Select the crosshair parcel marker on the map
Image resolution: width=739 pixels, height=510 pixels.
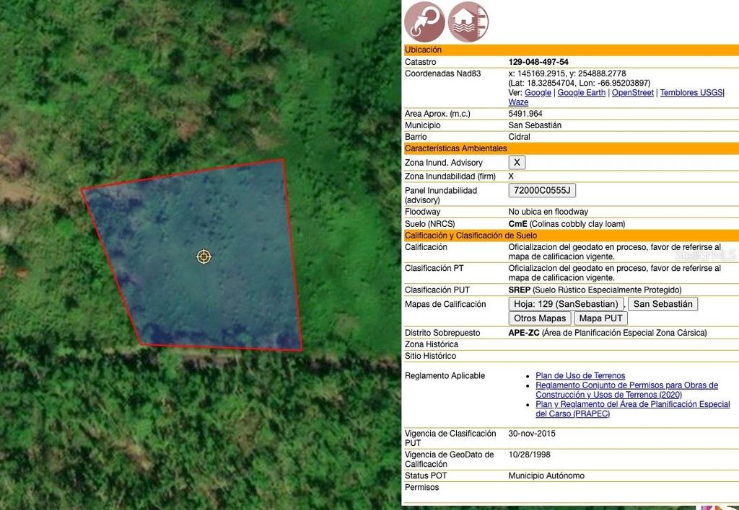click(204, 256)
